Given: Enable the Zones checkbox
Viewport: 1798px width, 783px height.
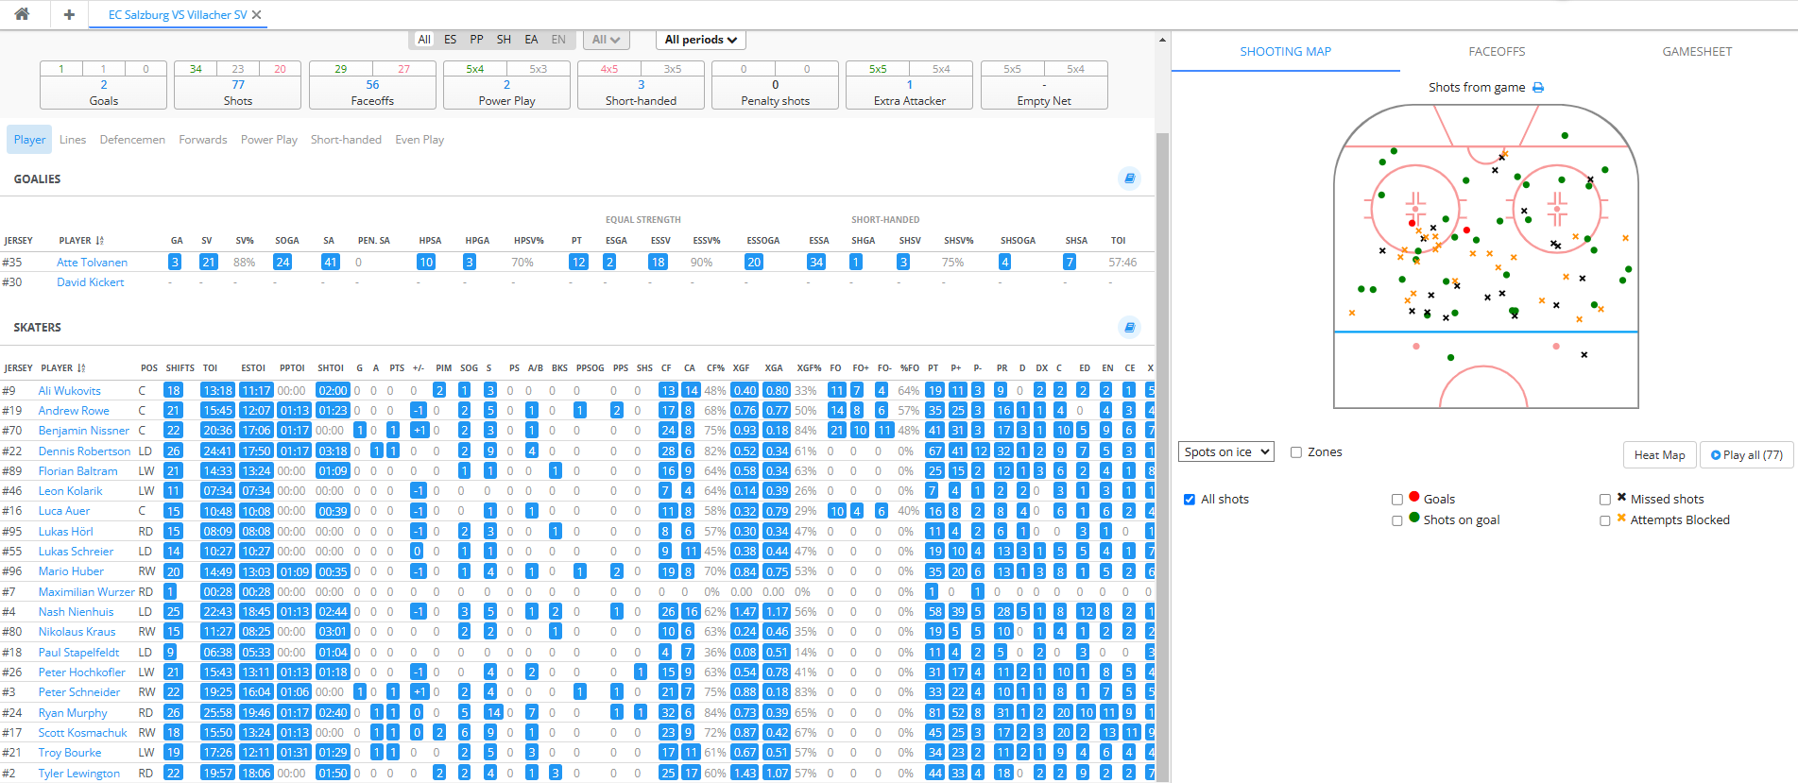Looking at the screenshot, I should (x=1296, y=452).
